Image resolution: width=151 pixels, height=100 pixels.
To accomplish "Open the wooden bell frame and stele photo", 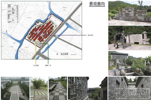I will tap(130, 38).
